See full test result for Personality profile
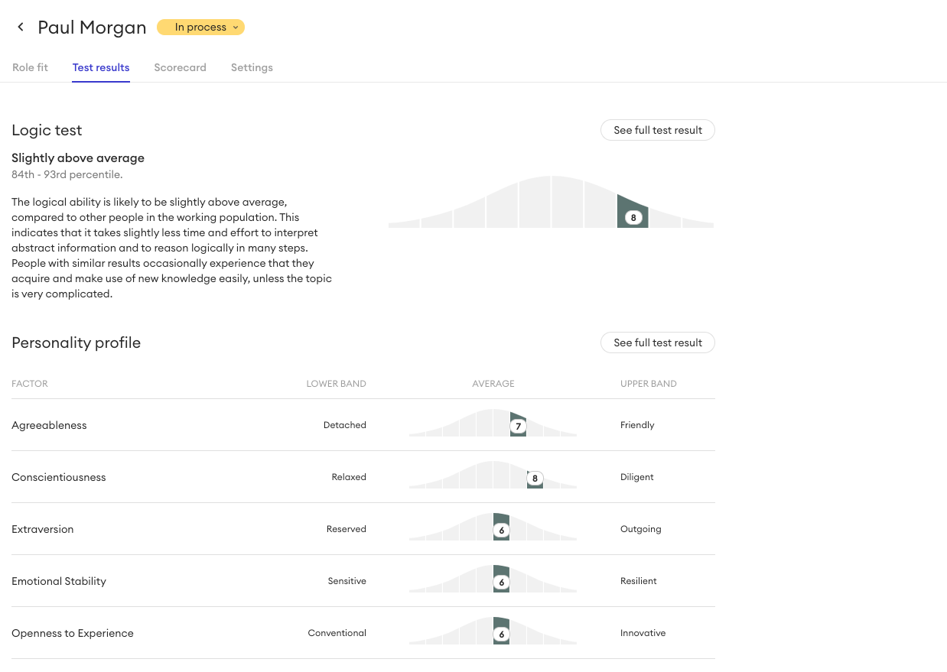Image resolution: width=947 pixels, height=672 pixels. coord(657,342)
